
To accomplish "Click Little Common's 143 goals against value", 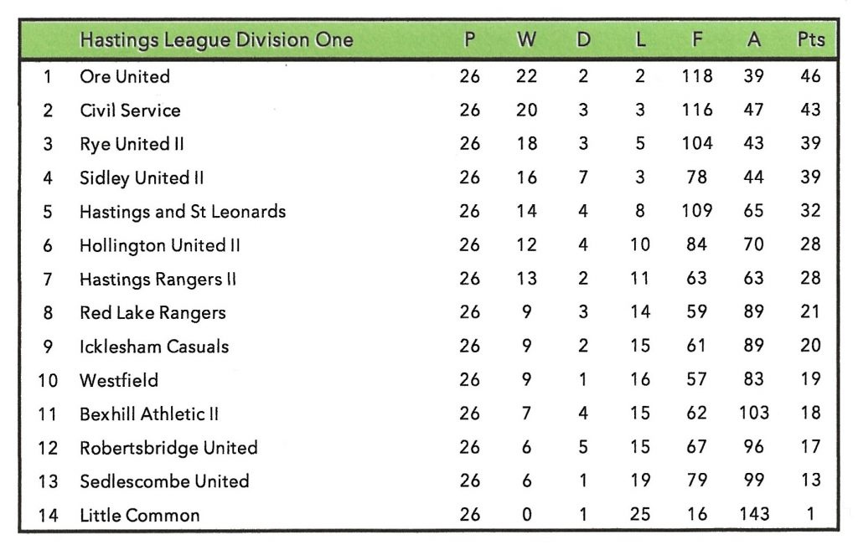I will pos(754,515).
